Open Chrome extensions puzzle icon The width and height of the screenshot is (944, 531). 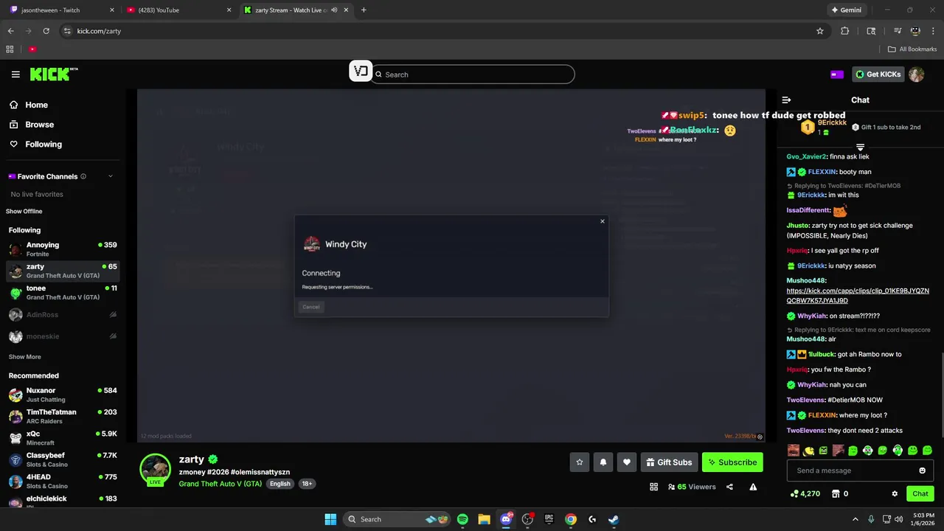(844, 31)
